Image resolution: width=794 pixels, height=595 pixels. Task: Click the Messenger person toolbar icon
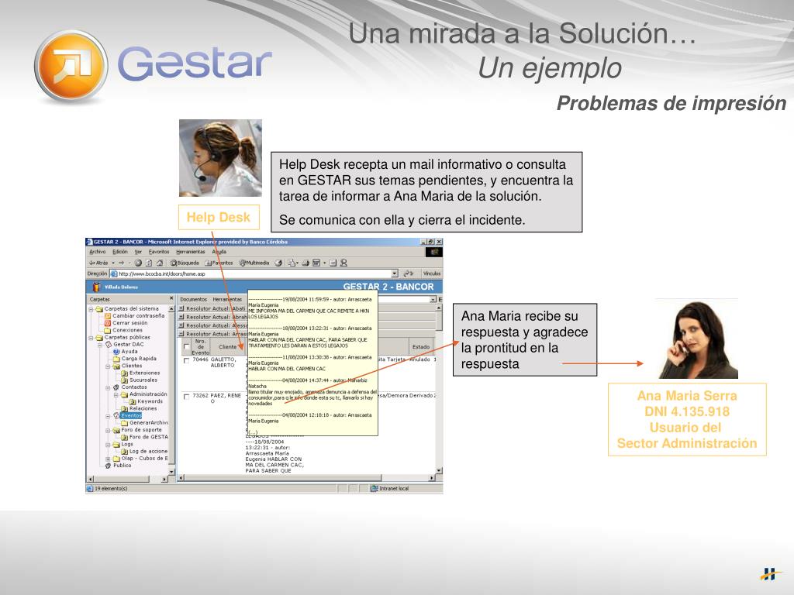343,263
